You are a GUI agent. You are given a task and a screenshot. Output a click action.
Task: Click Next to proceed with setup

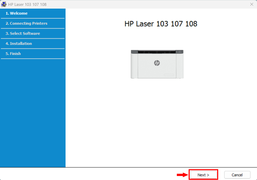point(203,175)
